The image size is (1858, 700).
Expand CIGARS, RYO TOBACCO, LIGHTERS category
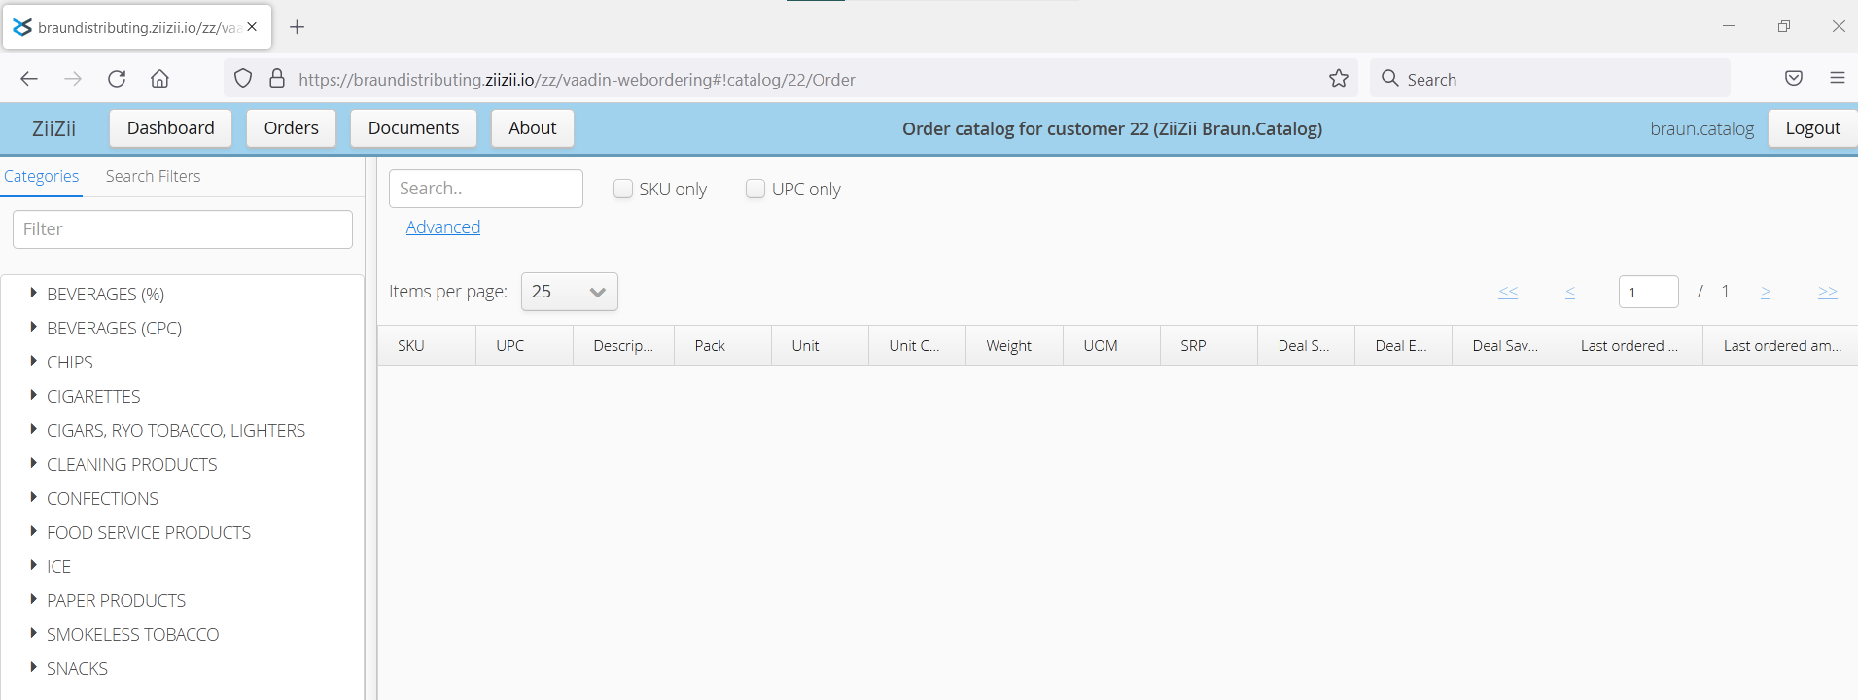coord(33,429)
